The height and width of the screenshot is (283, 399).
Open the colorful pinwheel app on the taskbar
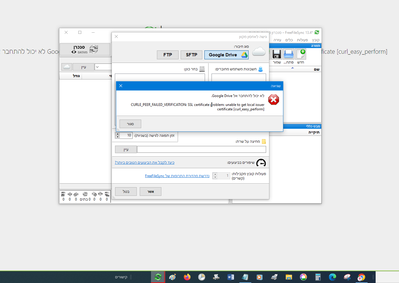[303, 277]
